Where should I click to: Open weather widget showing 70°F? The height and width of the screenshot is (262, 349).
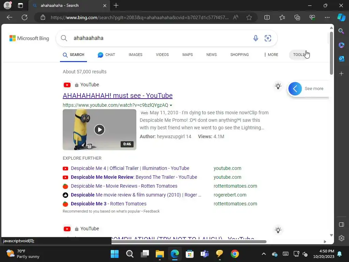(x=23, y=254)
